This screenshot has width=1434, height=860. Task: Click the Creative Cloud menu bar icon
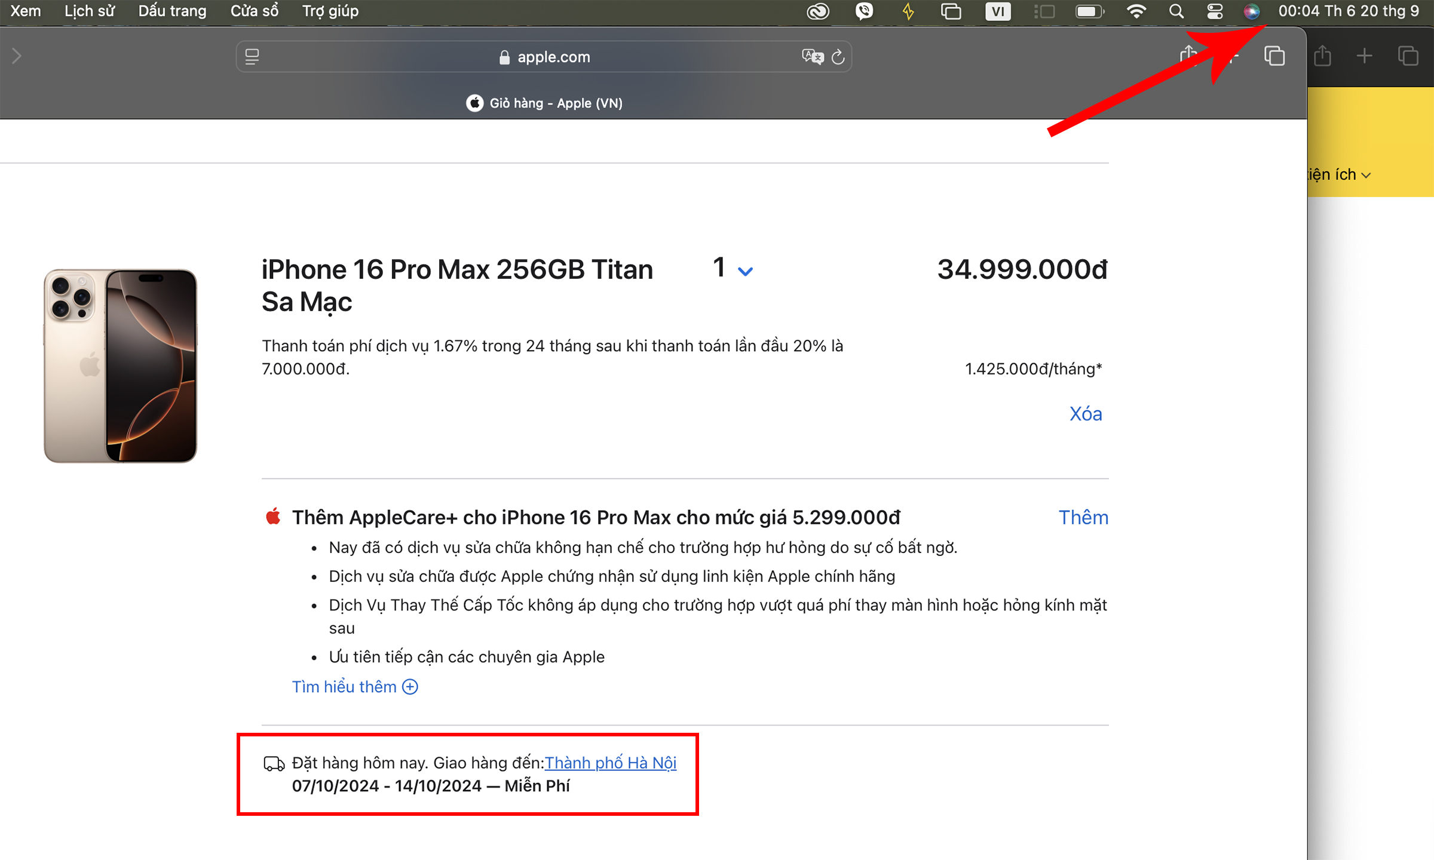818,11
